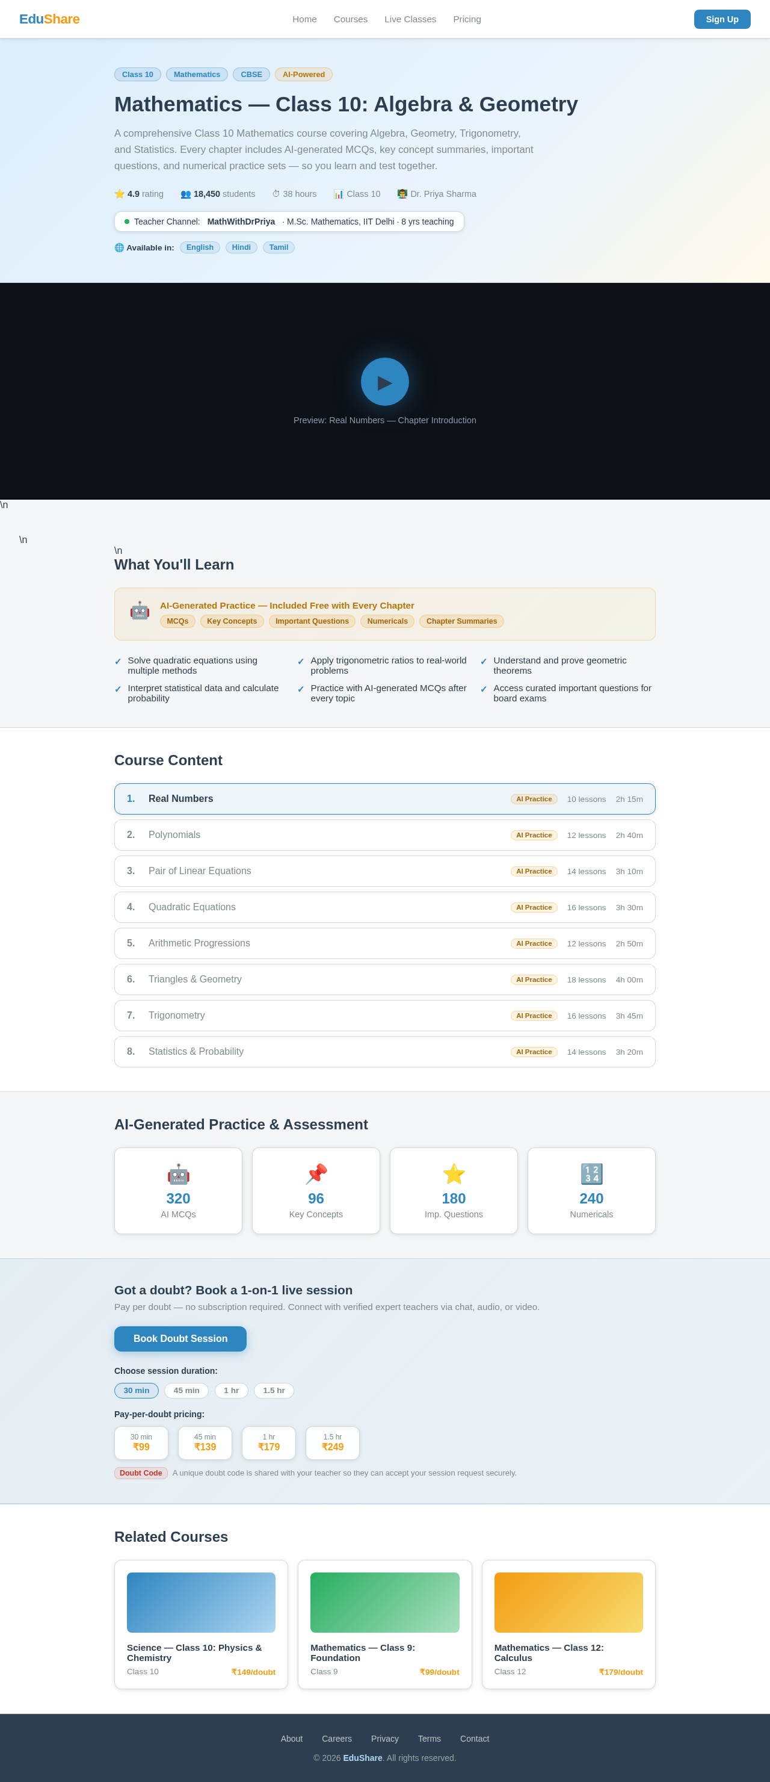Viewport: 770px width, 1782px height.
Task: Click the 1 hr ₹179 pricing card
Action: click(x=268, y=1443)
